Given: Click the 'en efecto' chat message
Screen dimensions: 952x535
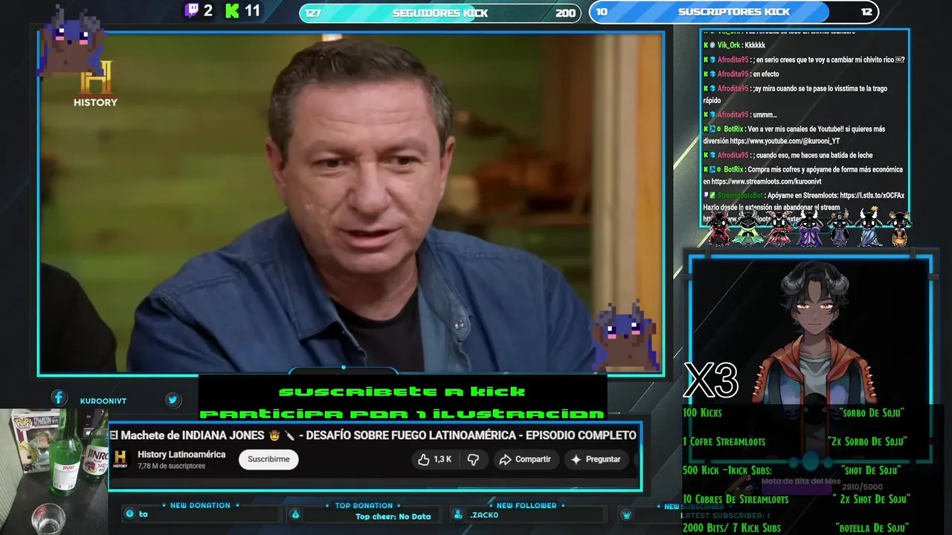Looking at the screenshot, I should (765, 74).
